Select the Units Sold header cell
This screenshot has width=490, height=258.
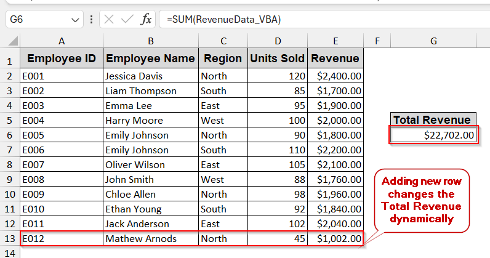[x=278, y=59]
